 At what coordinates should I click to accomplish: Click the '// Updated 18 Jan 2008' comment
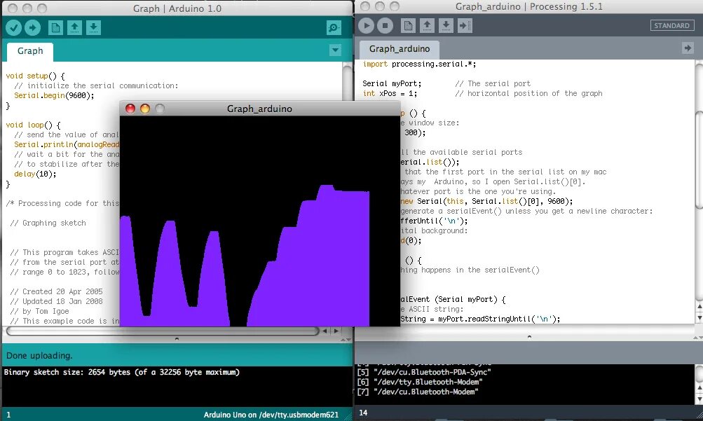57,301
